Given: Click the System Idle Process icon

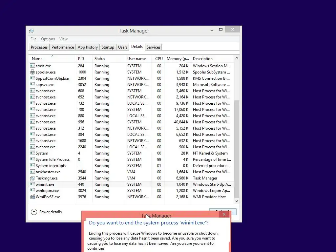Looking at the screenshot, I should 32,159.
